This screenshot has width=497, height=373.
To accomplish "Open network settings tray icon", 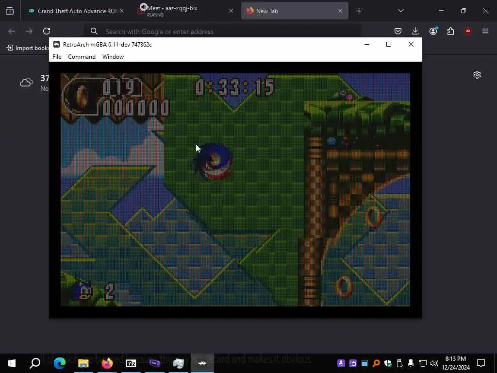I will pos(423,363).
